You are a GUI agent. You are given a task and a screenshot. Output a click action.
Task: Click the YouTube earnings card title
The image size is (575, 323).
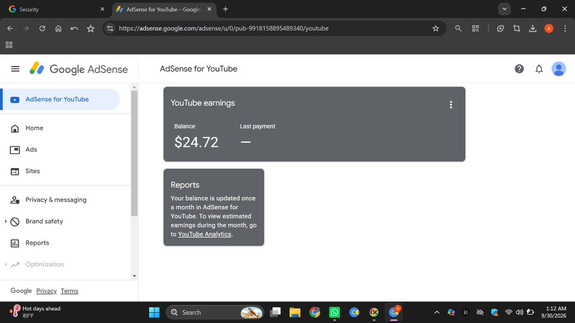(203, 103)
